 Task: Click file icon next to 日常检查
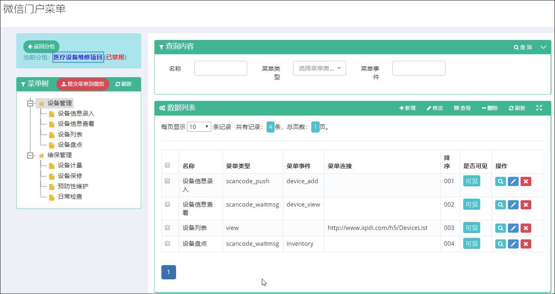click(51, 197)
